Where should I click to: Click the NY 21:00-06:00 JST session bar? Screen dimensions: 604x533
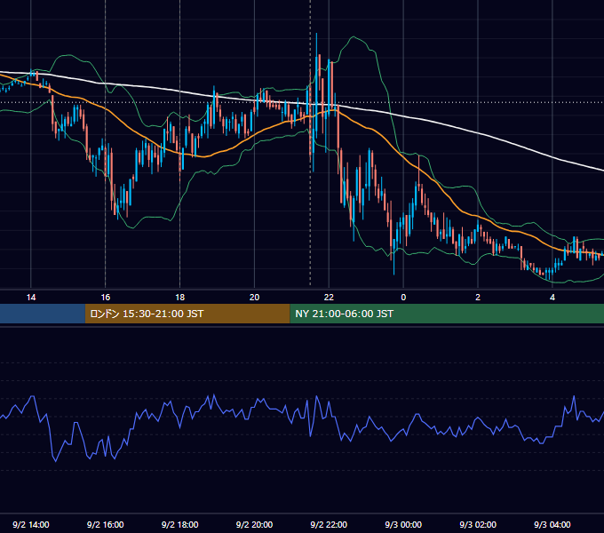point(447,314)
